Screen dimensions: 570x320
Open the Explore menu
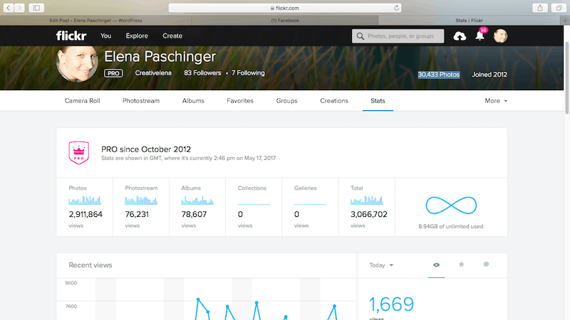coord(137,36)
